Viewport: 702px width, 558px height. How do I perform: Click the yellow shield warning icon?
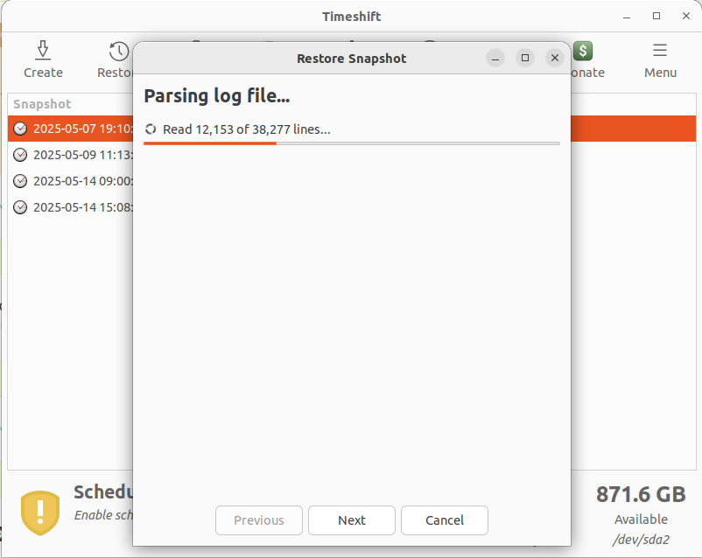40,513
